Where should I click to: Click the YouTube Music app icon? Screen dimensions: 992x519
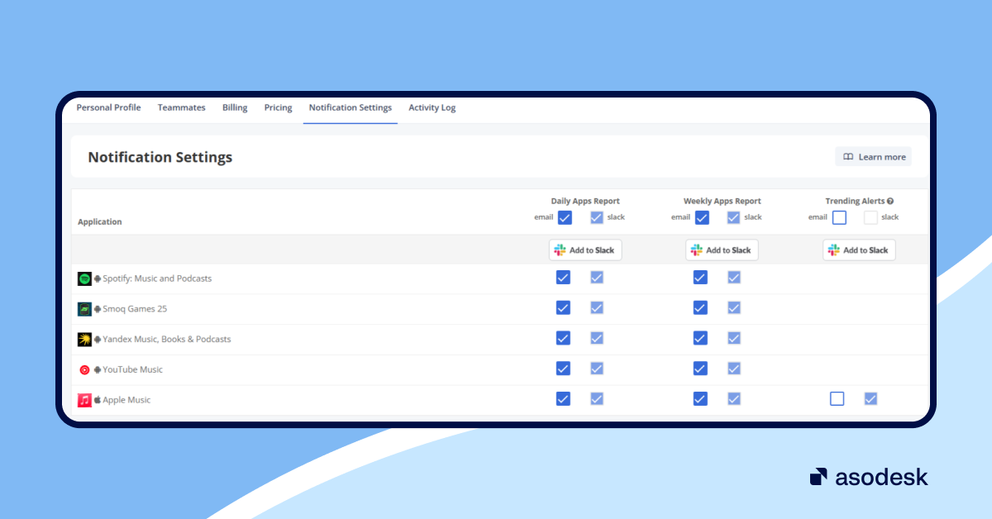pos(84,370)
